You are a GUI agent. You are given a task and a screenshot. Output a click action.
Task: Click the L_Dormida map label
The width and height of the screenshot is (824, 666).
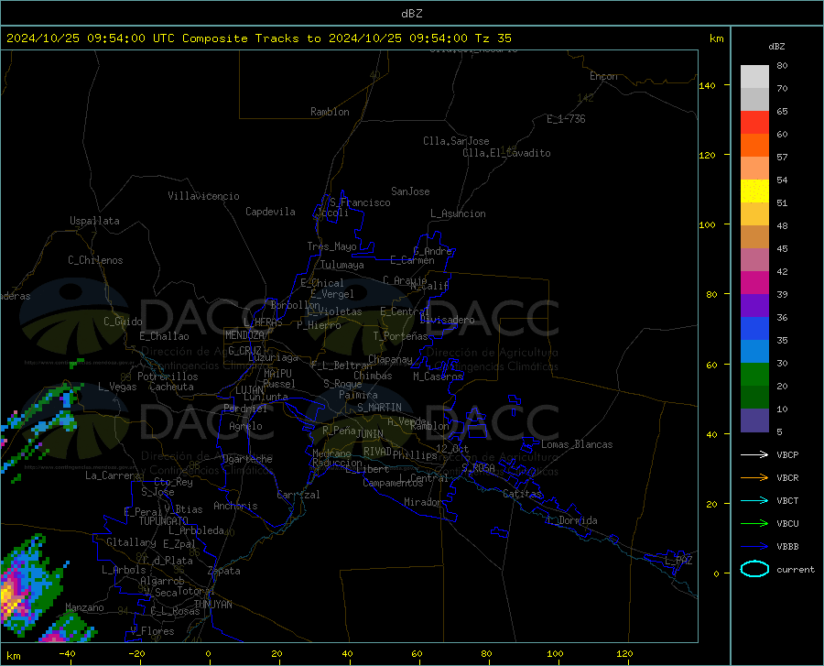pyautogui.click(x=571, y=520)
